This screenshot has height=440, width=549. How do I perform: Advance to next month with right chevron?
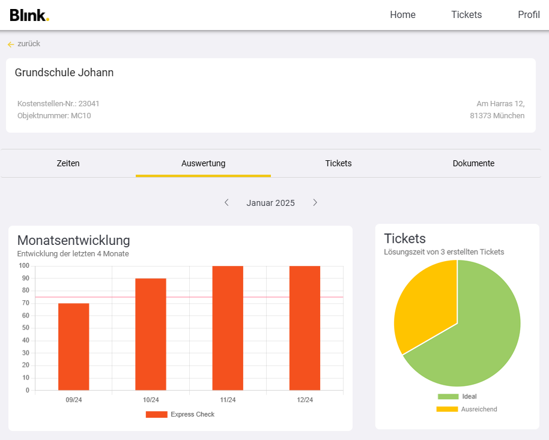tap(315, 203)
